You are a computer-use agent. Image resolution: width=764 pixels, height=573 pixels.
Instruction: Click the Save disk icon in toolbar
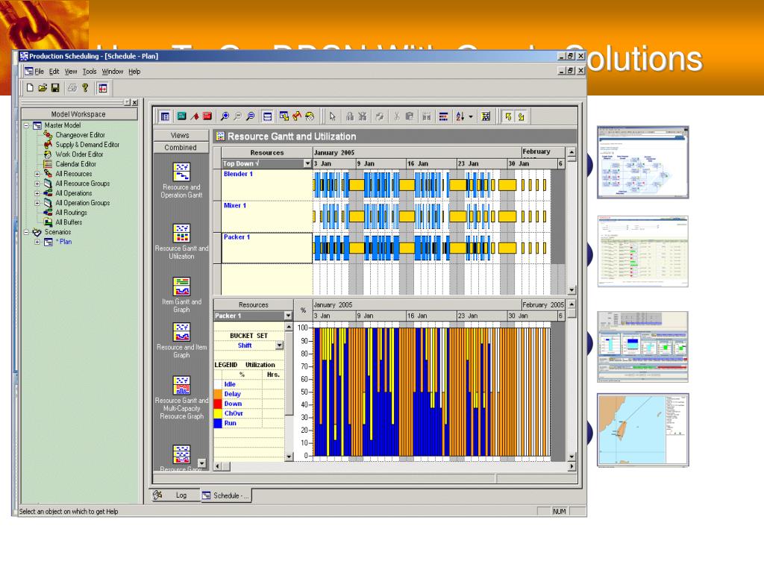tap(54, 87)
